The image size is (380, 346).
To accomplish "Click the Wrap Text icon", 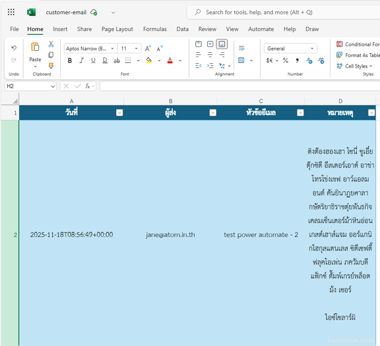I will 242,48.
